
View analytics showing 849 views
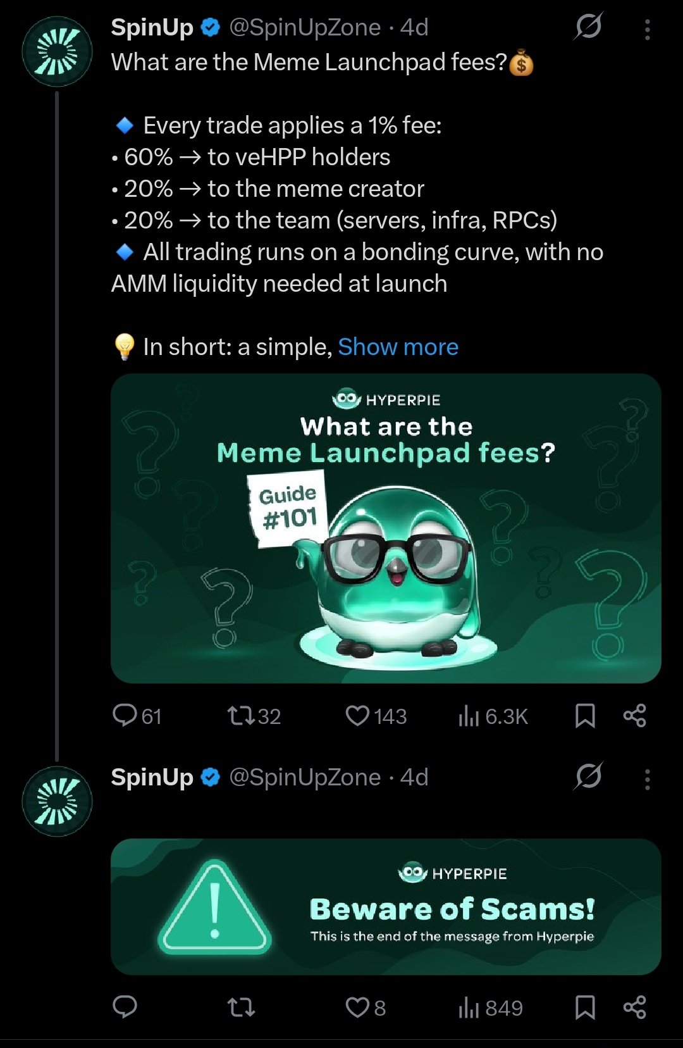pos(469,1007)
